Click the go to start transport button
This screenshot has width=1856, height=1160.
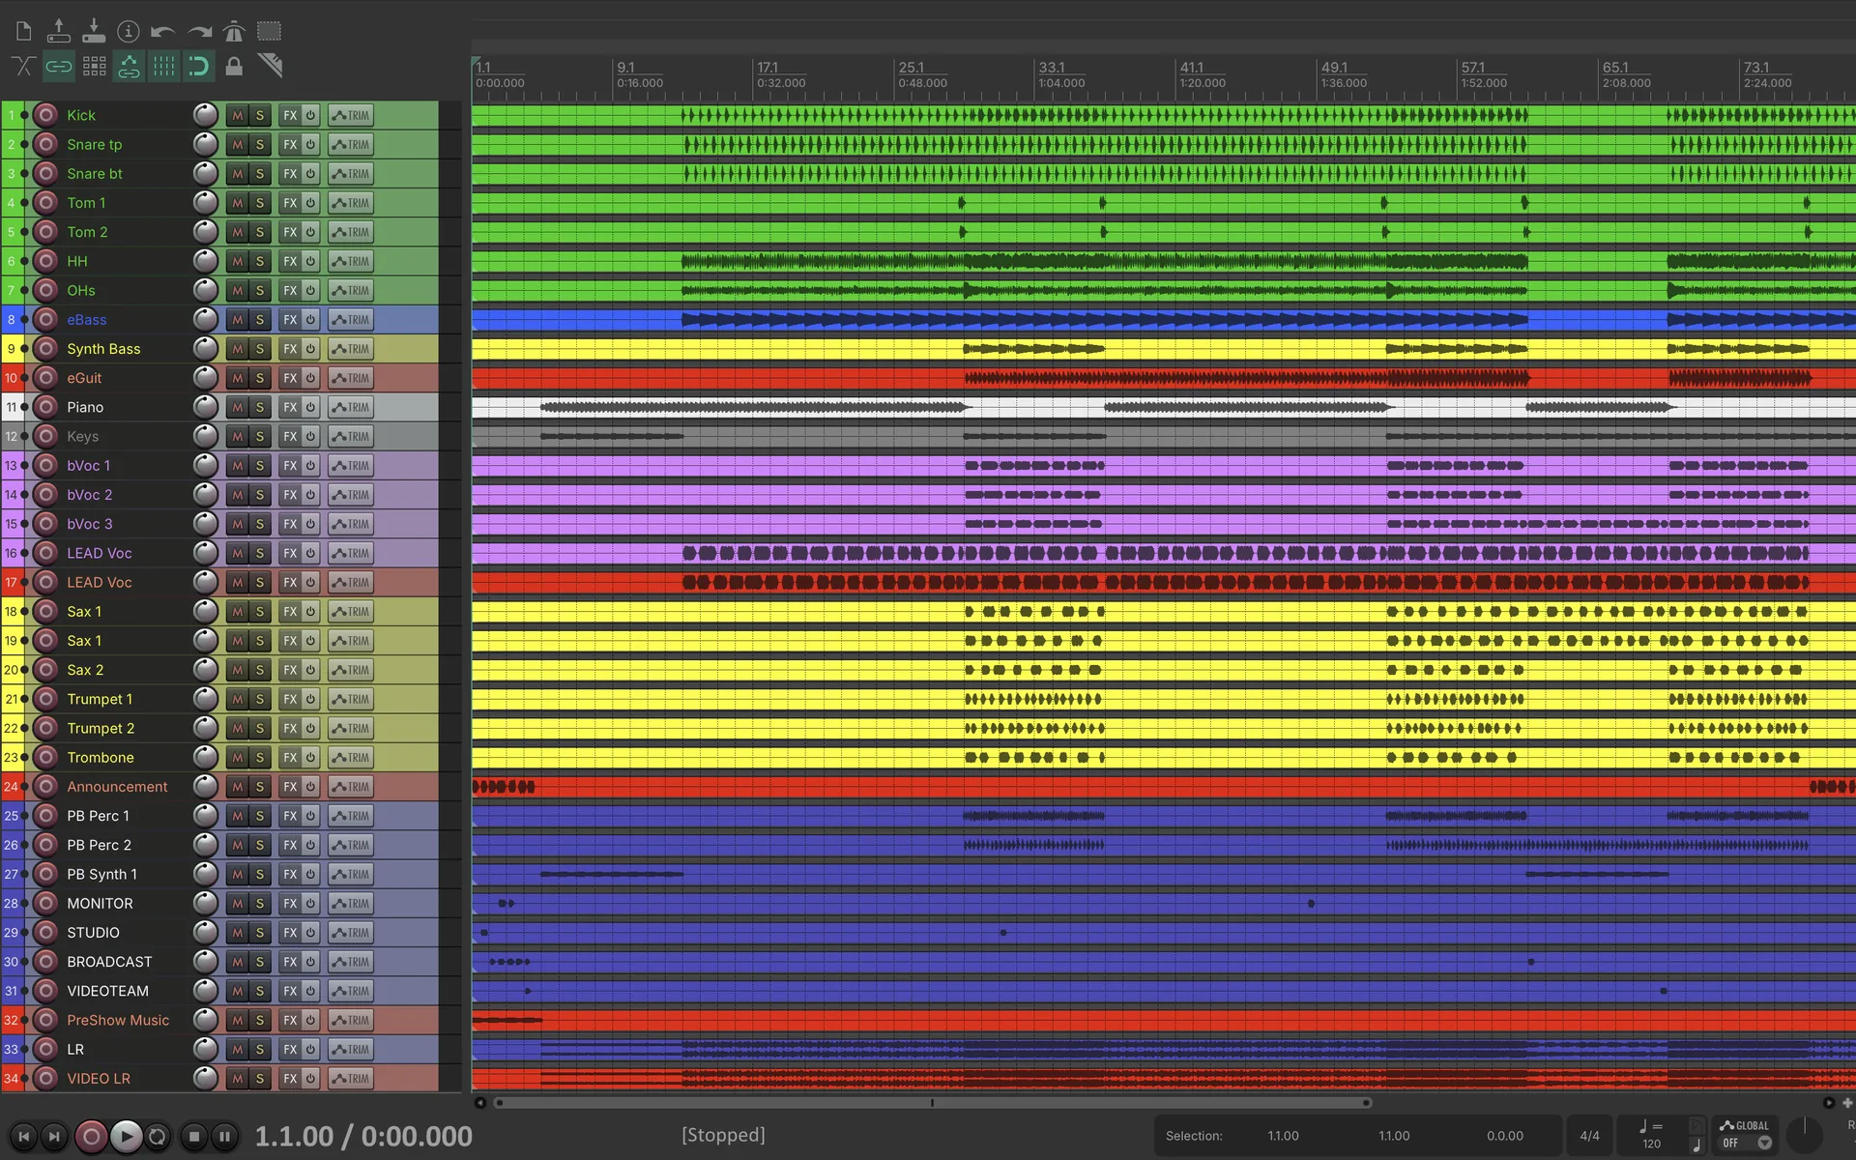pyautogui.click(x=24, y=1137)
